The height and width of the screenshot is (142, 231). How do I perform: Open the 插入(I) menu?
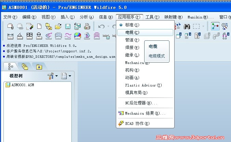pyautogui.click(x=68, y=17)
